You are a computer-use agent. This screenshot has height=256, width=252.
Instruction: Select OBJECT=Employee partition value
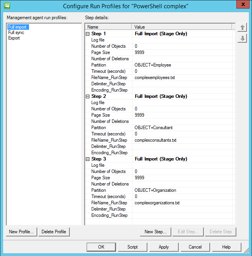[x=153, y=65]
